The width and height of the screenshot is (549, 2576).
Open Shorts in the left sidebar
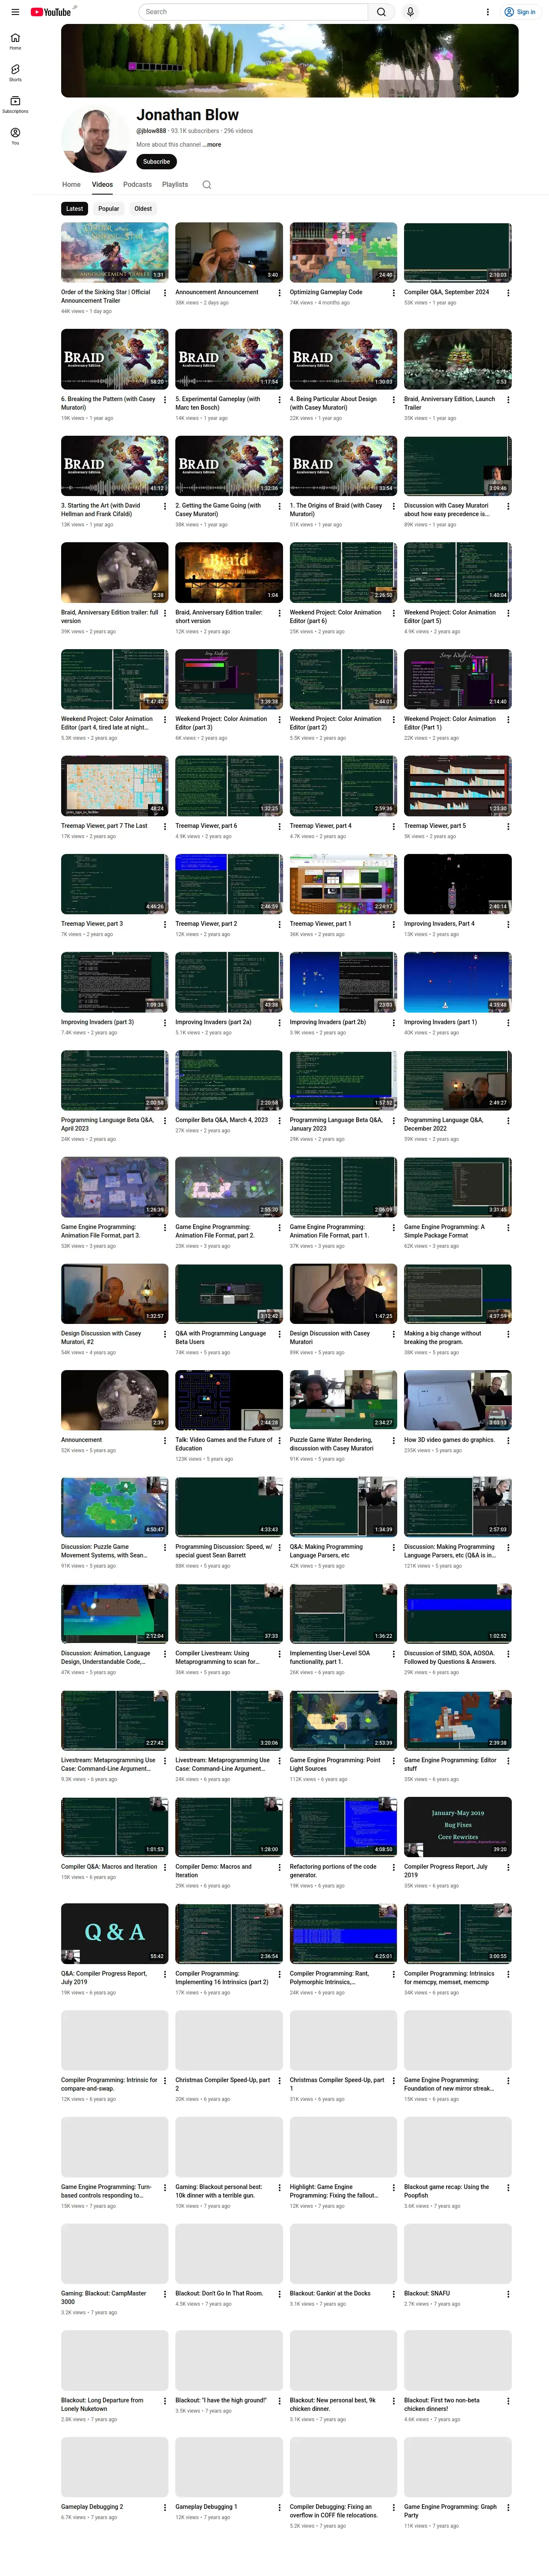(x=15, y=73)
